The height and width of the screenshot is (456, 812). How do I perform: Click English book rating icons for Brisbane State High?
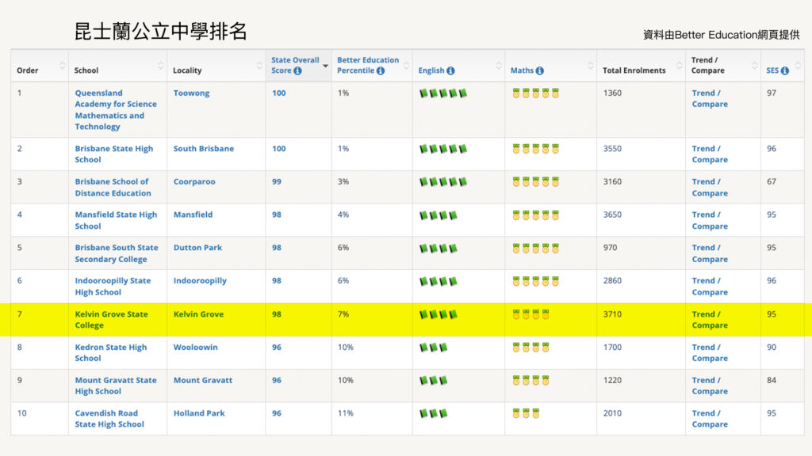pyautogui.click(x=443, y=149)
